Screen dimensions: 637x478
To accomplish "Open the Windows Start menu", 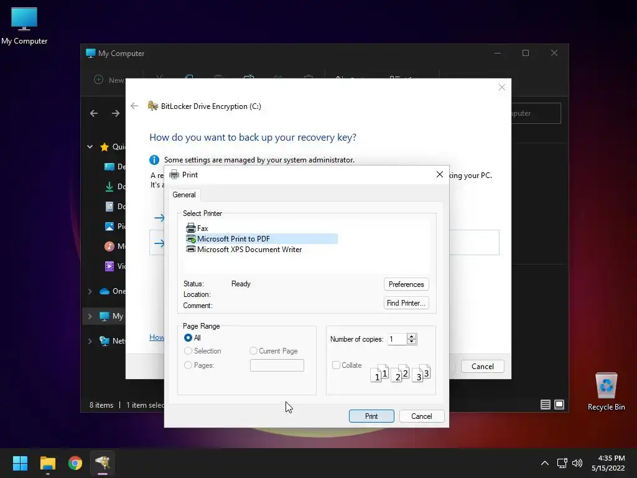I will 20,463.
